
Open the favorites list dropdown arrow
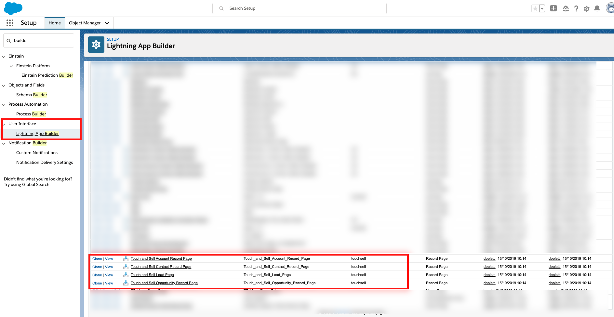pyautogui.click(x=542, y=8)
